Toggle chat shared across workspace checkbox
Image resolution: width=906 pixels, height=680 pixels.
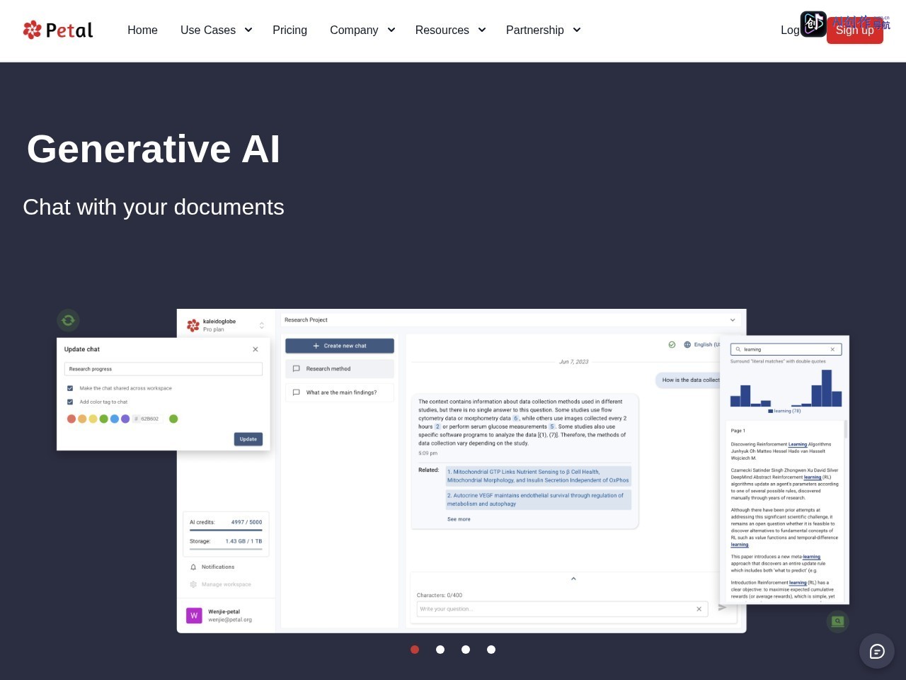click(x=70, y=388)
